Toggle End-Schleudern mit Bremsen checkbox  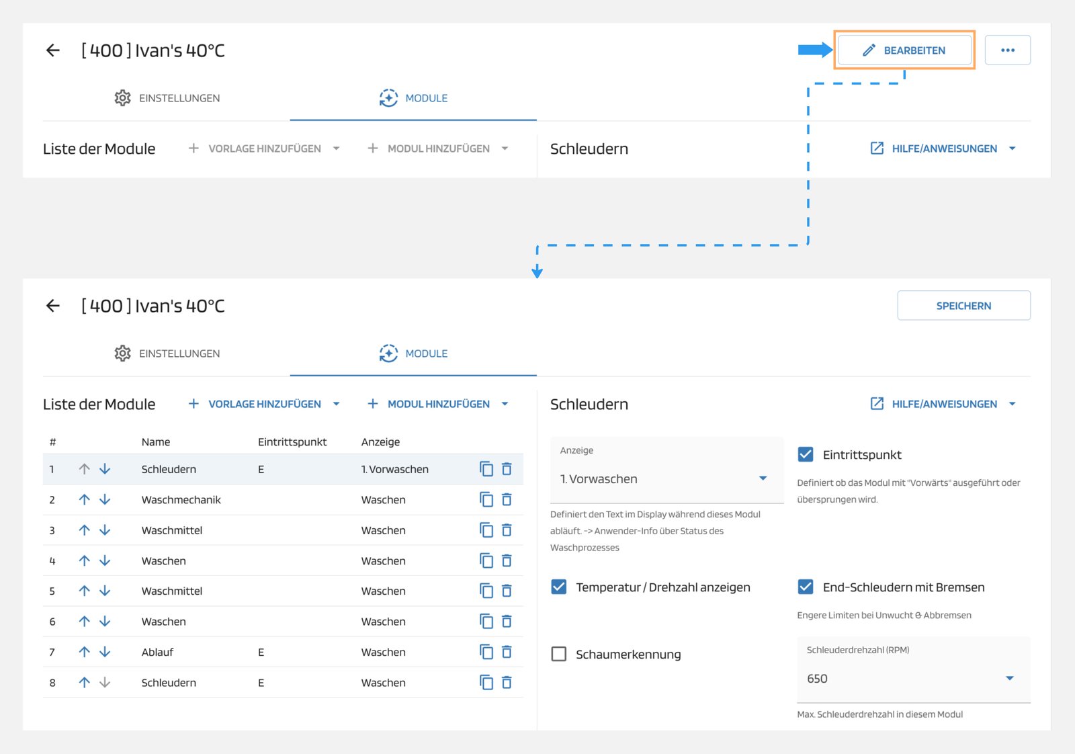click(806, 587)
